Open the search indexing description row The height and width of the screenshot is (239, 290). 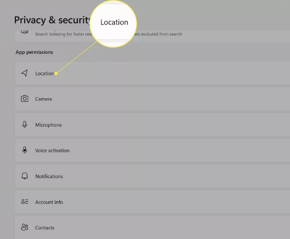pyautogui.click(x=152, y=35)
